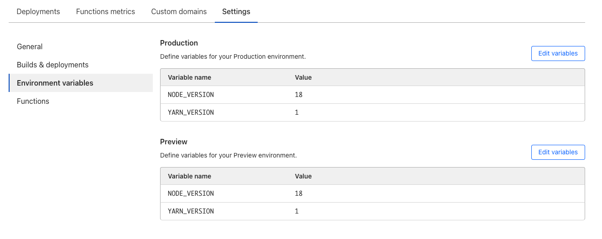Switch to the Functions metrics tab
The image size is (602, 239).
click(x=105, y=11)
